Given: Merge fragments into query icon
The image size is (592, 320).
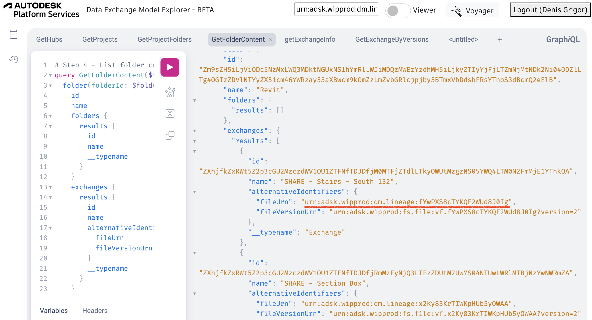Looking at the screenshot, I should tap(170, 114).
